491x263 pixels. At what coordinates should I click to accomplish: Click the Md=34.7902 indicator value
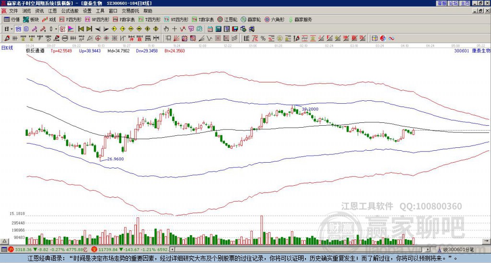point(118,50)
